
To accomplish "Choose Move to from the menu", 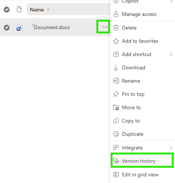I will 143,107.
